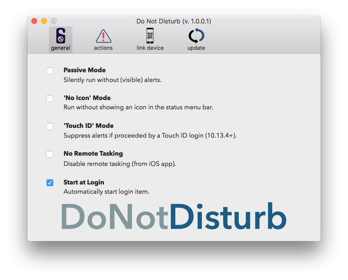Click the update circular arrows icon
This screenshot has width=348, height=280.
(196, 36)
